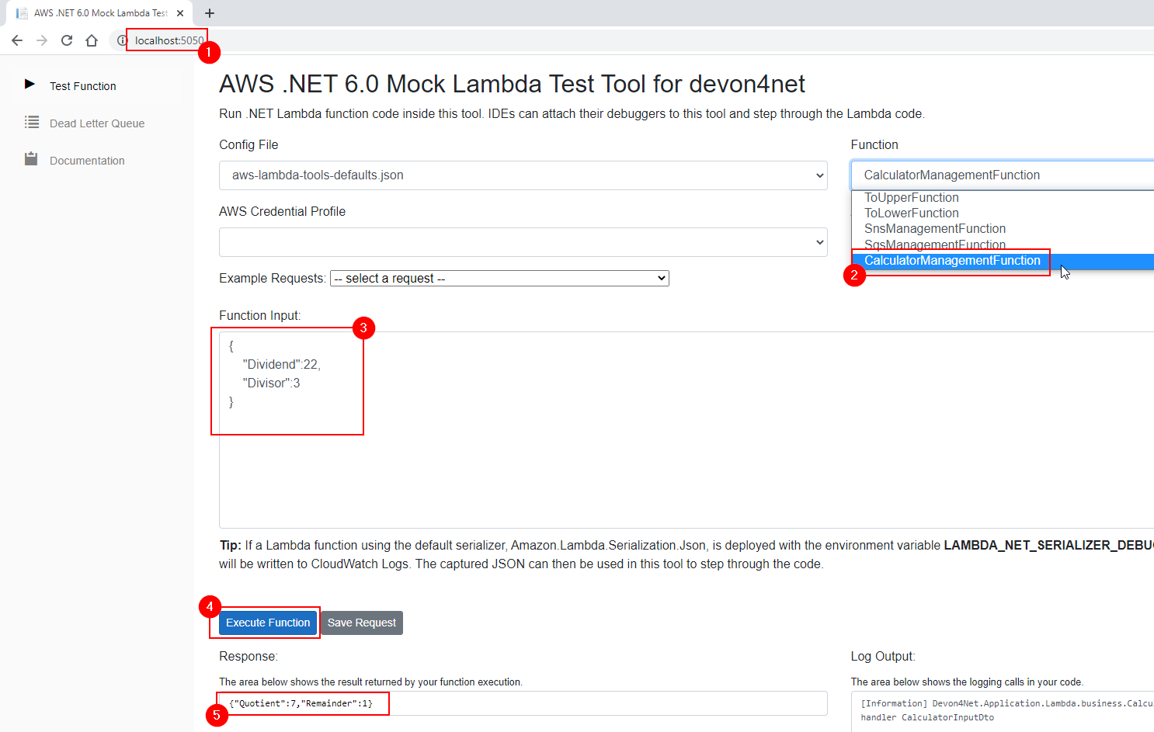1154x732 pixels.
Task: Select ToUpperFunction from the Function list
Action: coord(912,197)
